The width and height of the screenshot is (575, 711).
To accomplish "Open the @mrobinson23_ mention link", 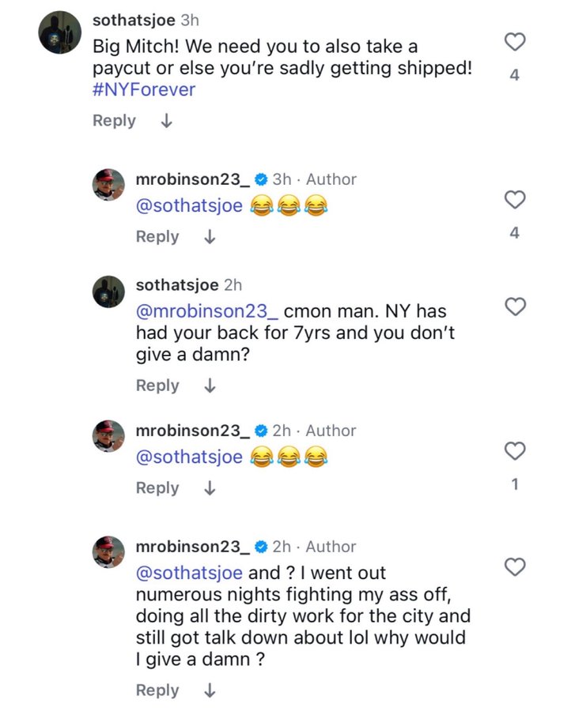I will [206, 311].
